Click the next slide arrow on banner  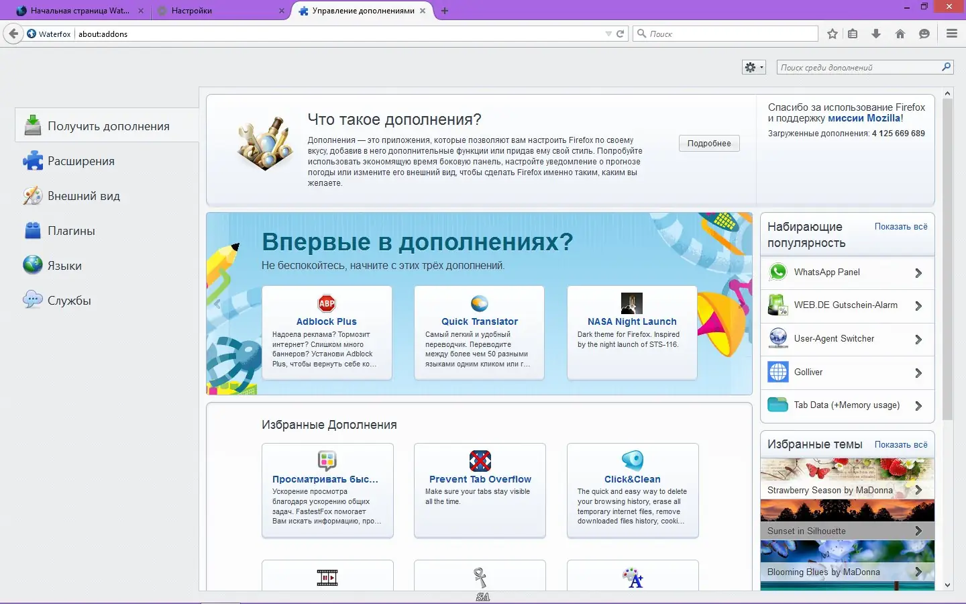point(741,303)
